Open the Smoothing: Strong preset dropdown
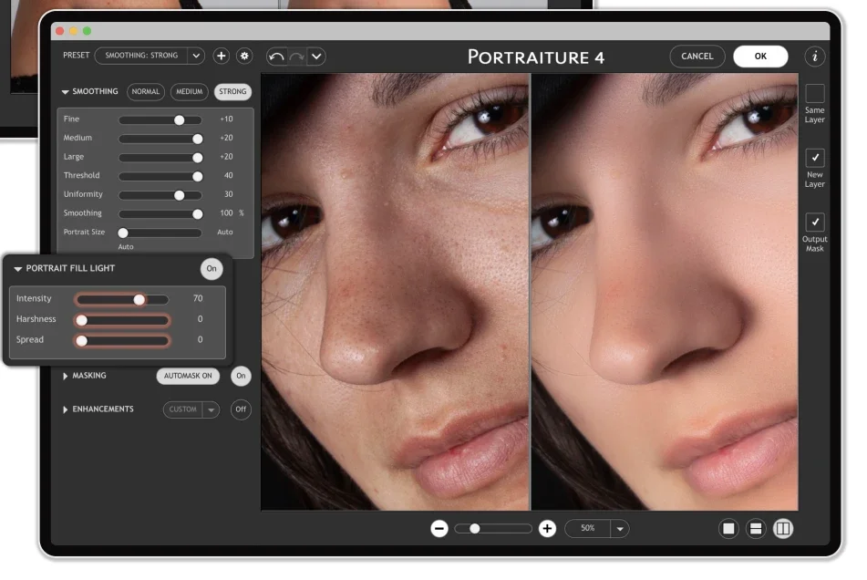Image resolution: width=867 pixels, height=580 pixels. pos(150,56)
